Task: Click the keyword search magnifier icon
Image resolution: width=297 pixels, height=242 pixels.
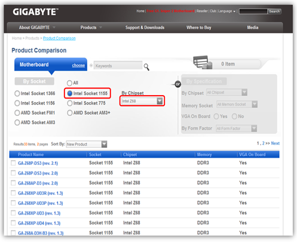Action: click(x=146, y=67)
